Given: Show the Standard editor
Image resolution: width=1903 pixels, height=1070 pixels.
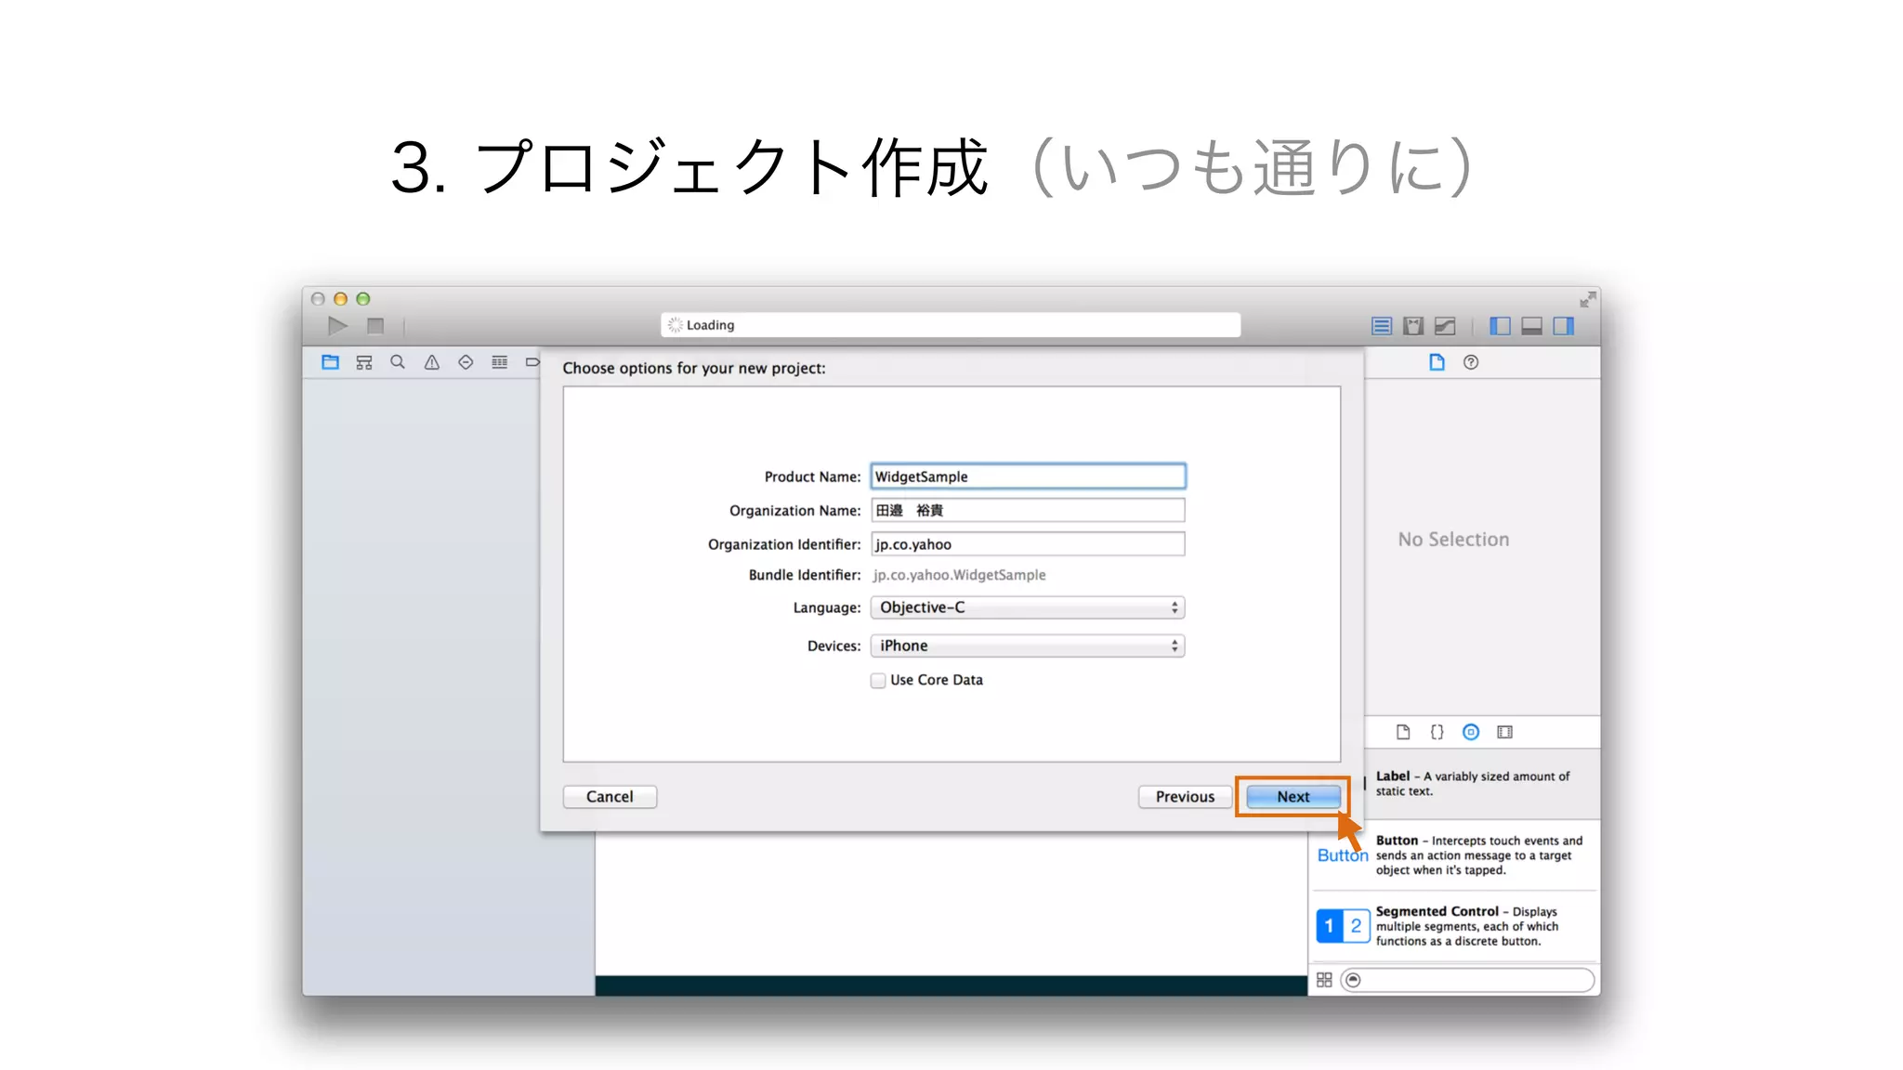Looking at the screenshot, I should tap(1382, 326).
